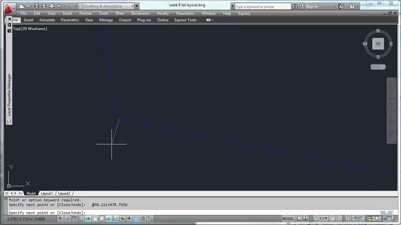Viewport: 401px width, 225px height.
Task: Expand the quick access toolbar customize arrow
Action: (137, 6)
